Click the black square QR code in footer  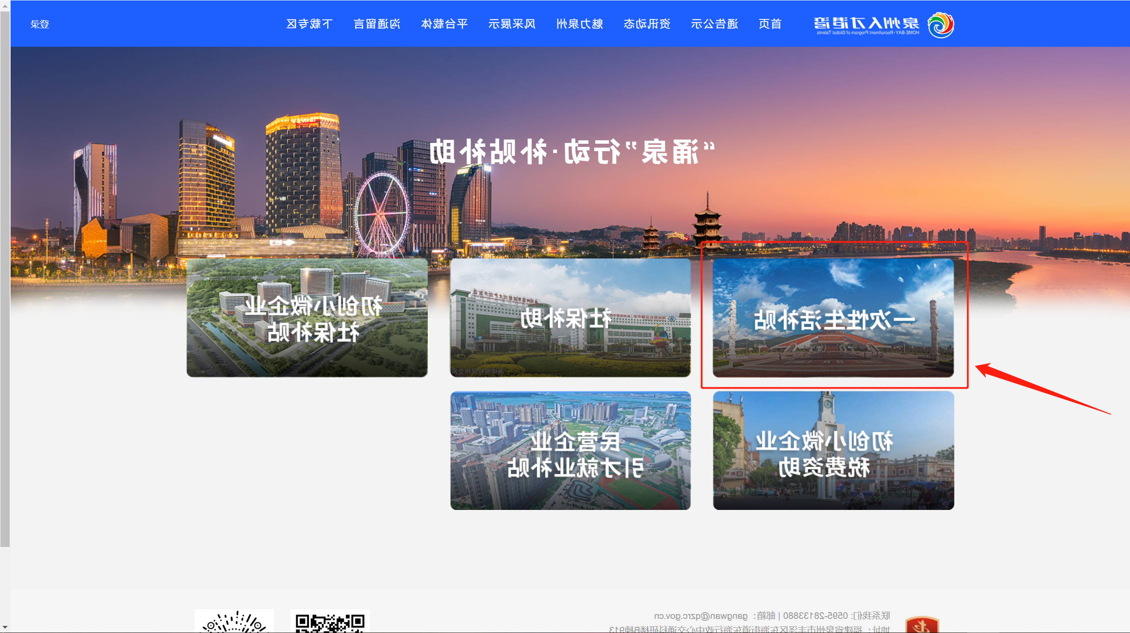tap(330, 621)
